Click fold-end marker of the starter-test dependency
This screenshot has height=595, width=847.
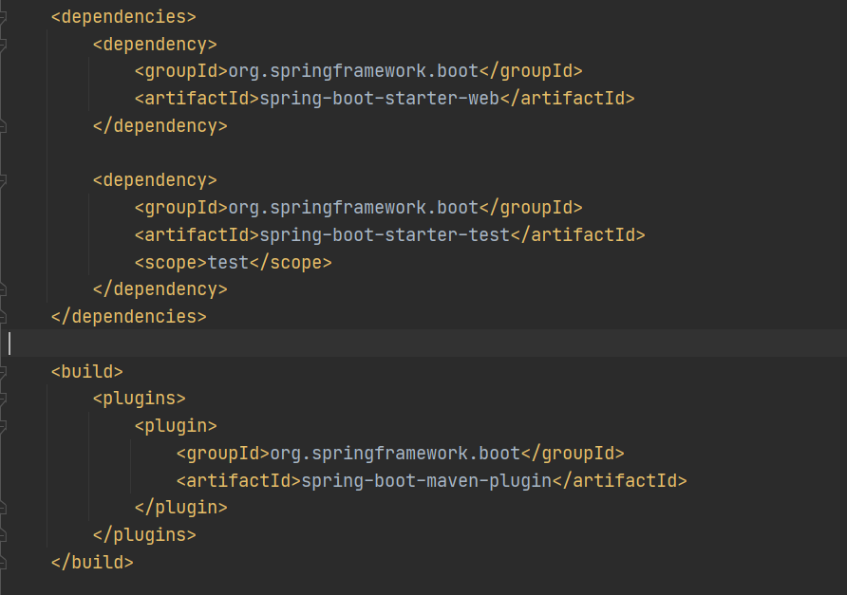click(3, 289)
